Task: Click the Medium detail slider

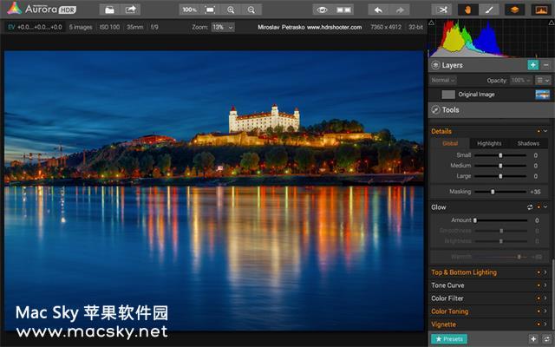Action: tap(500, 166)
